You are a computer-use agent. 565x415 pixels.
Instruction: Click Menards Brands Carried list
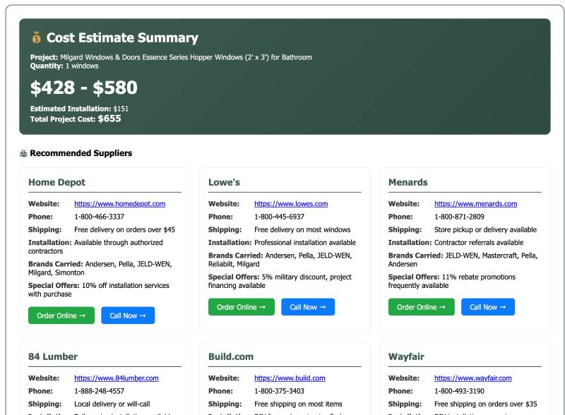pyautogui.click(x=463, y=260)
